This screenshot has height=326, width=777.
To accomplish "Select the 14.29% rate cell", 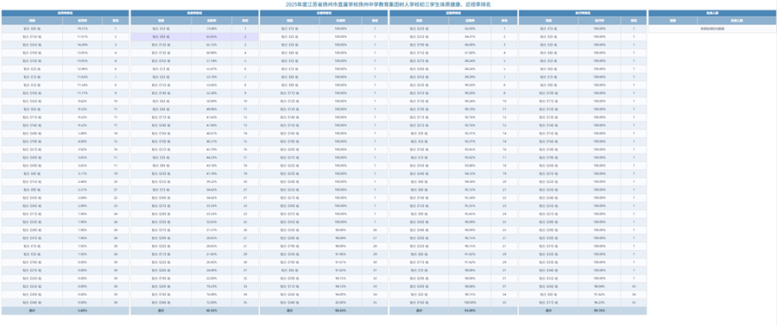I will [83, 45].
